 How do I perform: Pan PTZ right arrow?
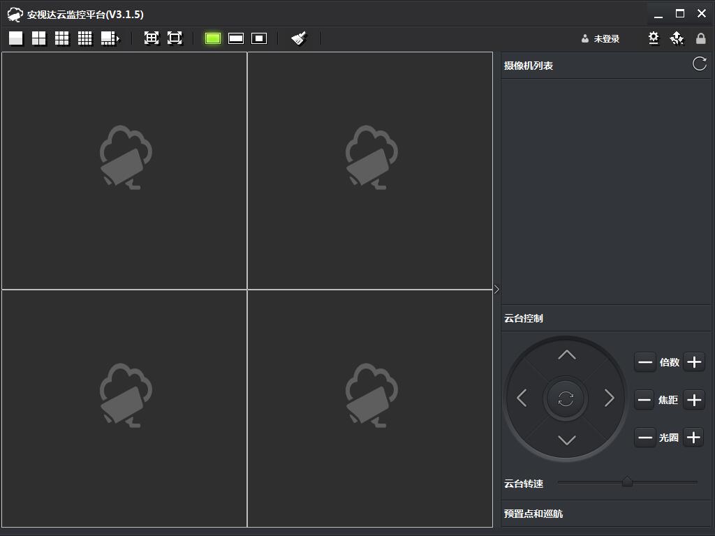coord(610,398)
